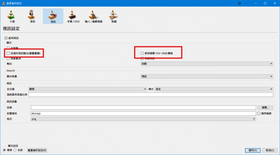Click the 顯示設定 label

pos(13,146)
